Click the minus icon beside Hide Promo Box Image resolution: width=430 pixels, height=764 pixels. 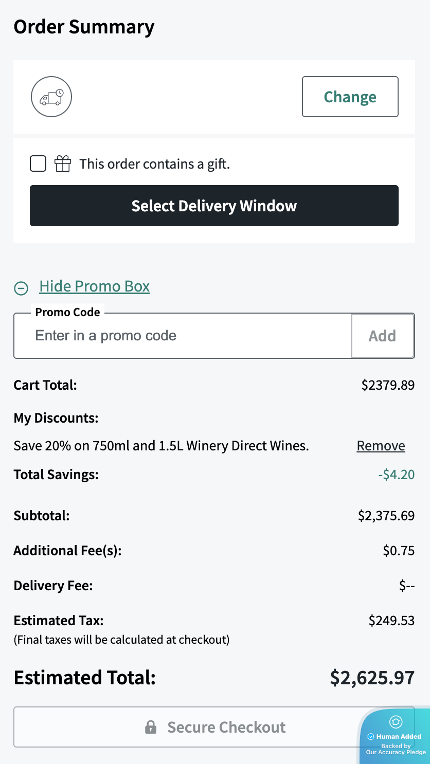(21, 288)
